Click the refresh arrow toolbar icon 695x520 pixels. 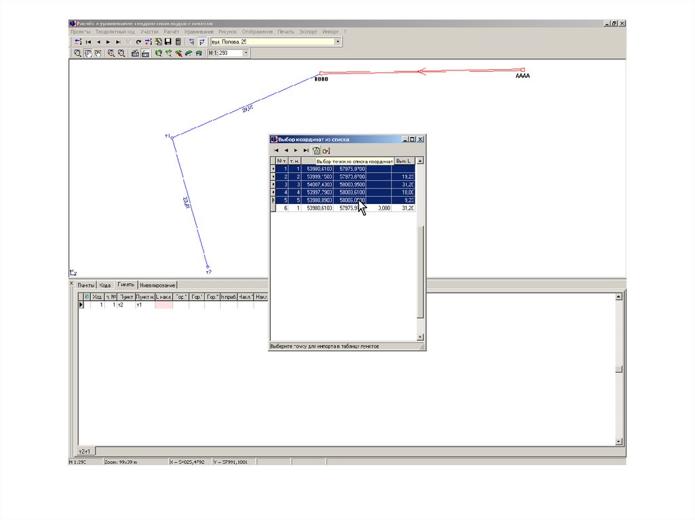click(x=138, y=42)
